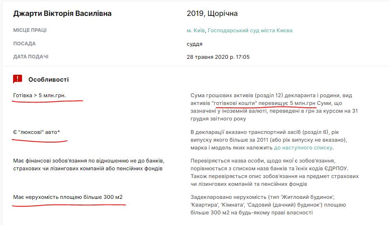Select the Готівка > 5 млн.грн. feature

(40, 95)
